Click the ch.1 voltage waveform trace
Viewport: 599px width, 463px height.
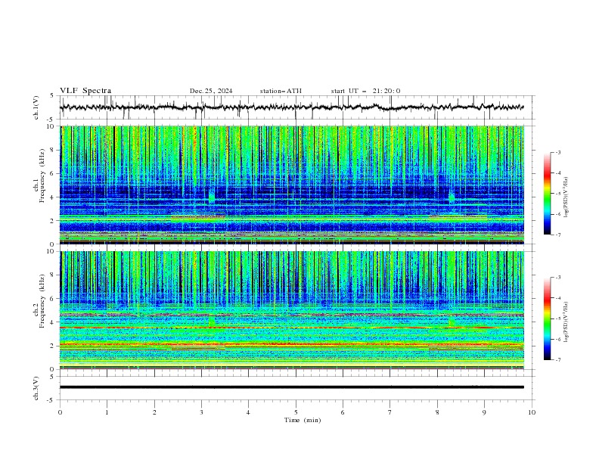291,107
